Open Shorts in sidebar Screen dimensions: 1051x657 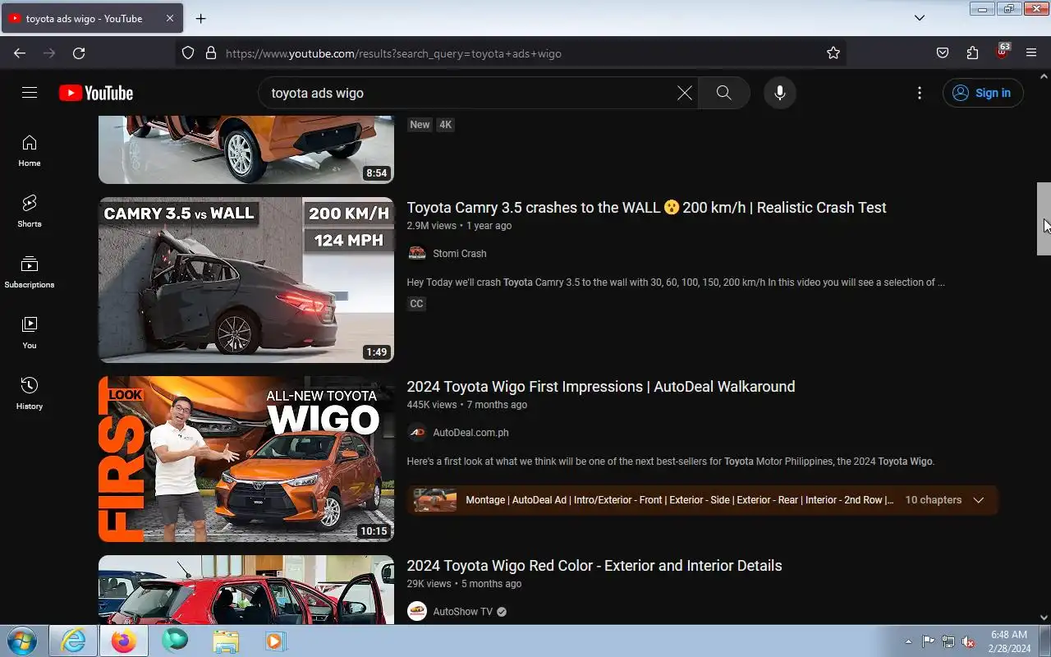pos(30,212)
